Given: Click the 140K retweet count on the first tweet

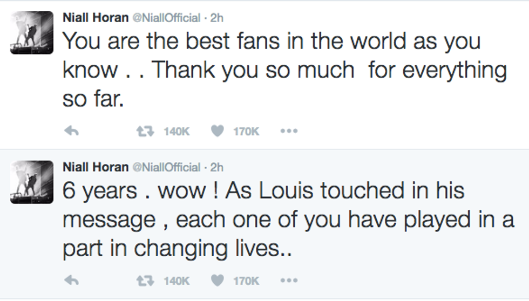Looking at the screenshot, I should tap(177, 131).
